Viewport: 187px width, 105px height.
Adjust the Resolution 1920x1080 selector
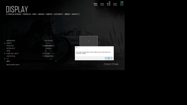coord(49,46)
